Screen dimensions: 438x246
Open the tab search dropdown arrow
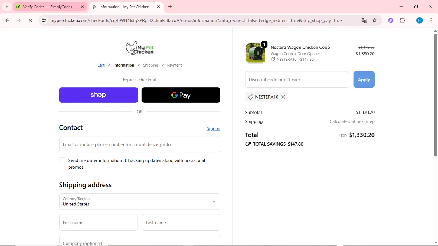point(6,6)
